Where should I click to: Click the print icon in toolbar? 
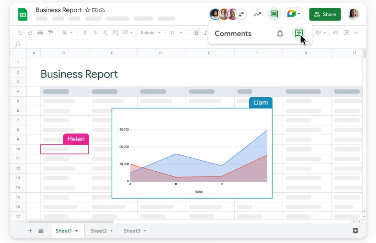click(x=40, y=33)
